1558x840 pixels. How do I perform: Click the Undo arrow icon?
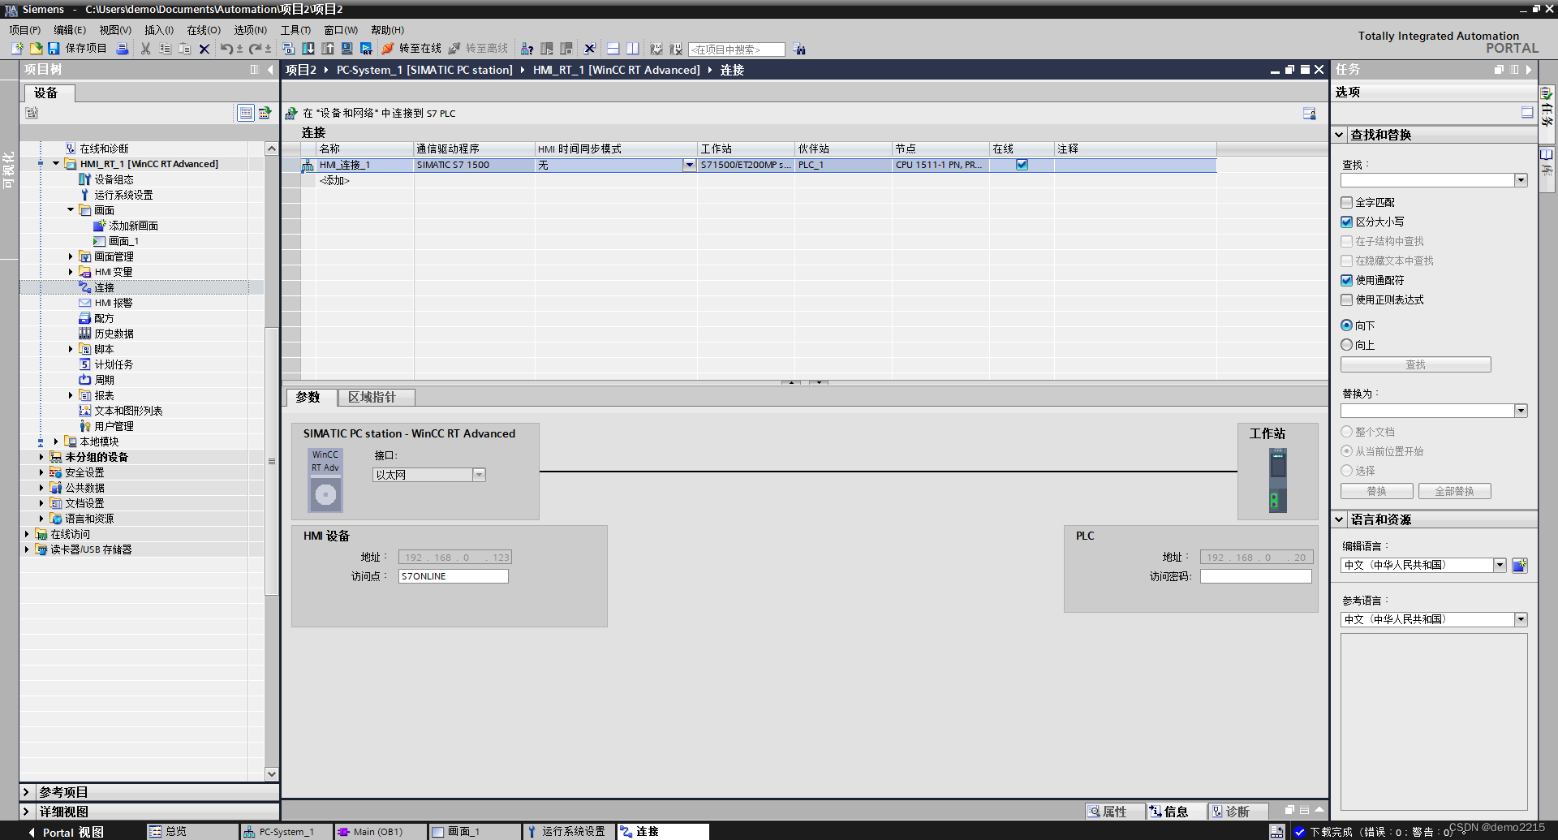point(226,49)
